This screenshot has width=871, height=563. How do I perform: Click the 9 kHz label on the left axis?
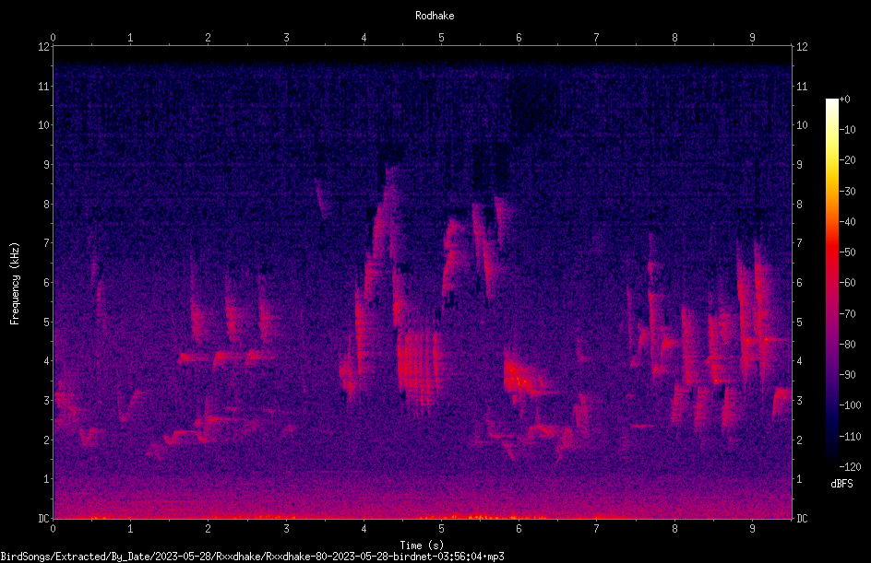pos(47,165)
